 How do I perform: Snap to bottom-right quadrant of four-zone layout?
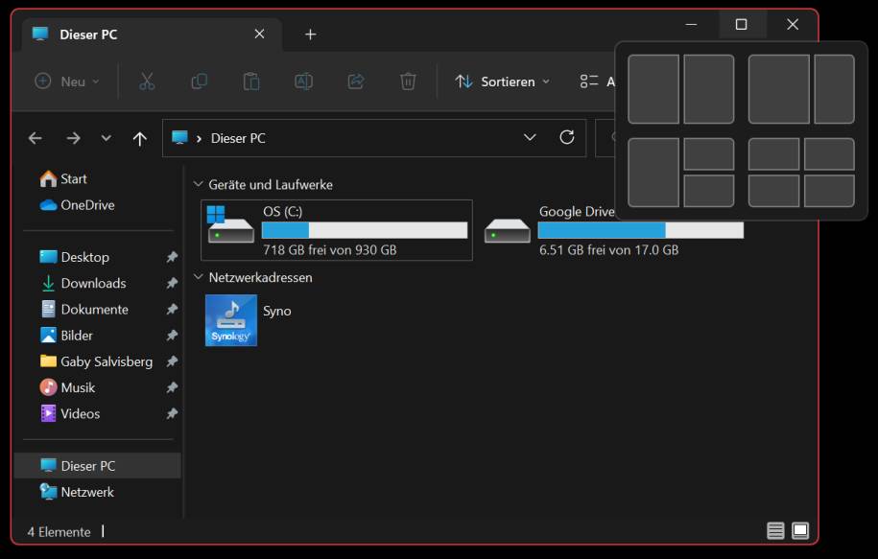pyautogui.click(x=829, y=191)
